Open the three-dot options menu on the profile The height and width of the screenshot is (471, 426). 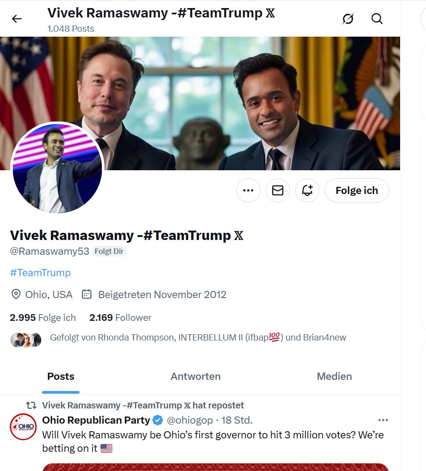[x=248, y=190]
